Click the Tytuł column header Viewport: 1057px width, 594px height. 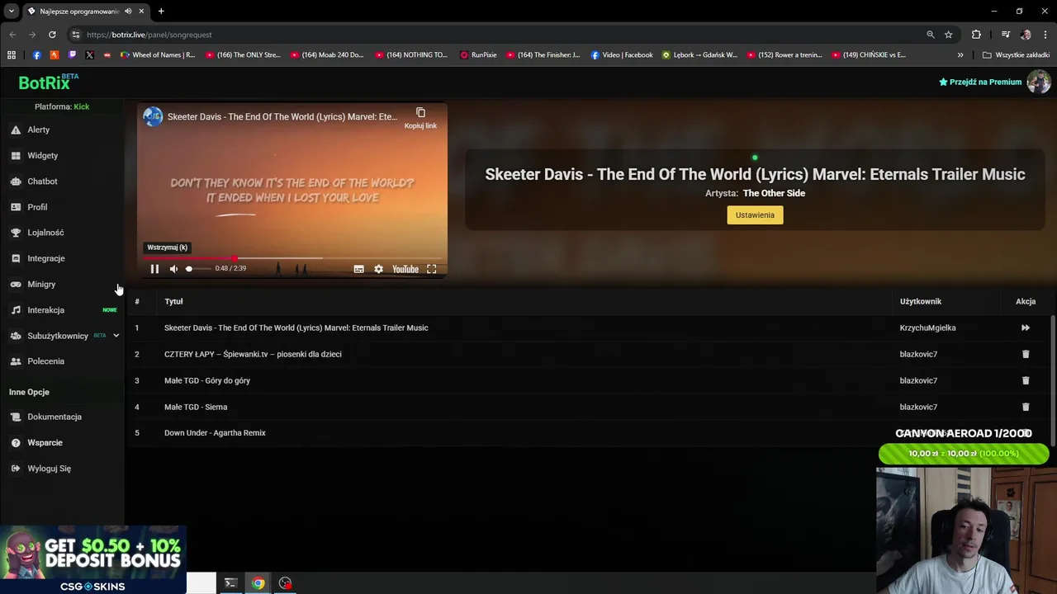[x=173, y=302]
